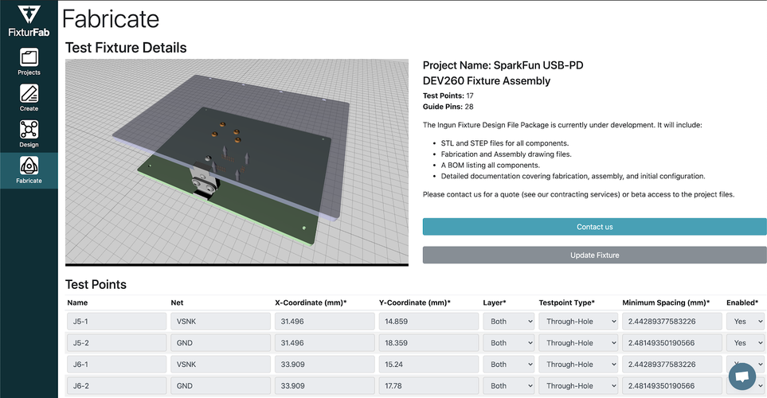Click the GND net field of J6-2
The image size is (767, 398).
coord(221,386)
